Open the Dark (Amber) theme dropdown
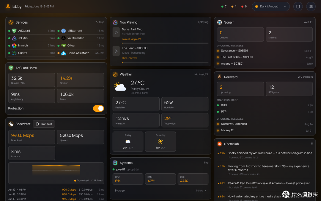Screen dimensions: 321x201 (270, 7)
